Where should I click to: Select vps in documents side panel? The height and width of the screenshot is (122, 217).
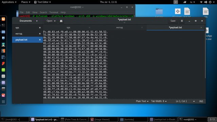pos(27,28)
